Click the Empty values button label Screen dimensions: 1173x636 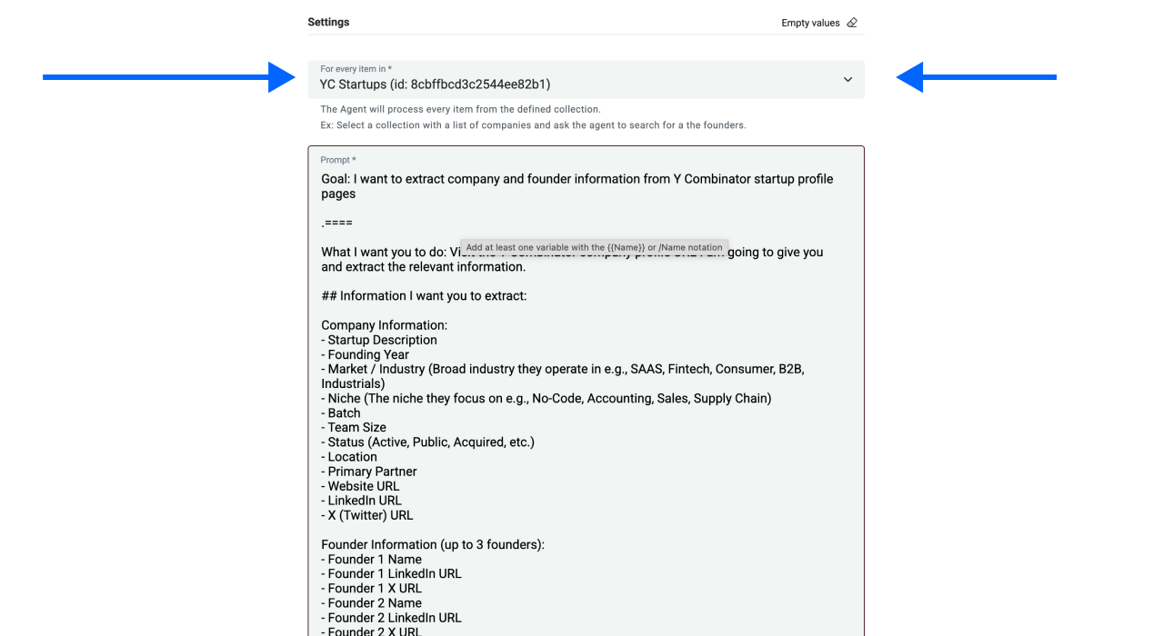810,23
